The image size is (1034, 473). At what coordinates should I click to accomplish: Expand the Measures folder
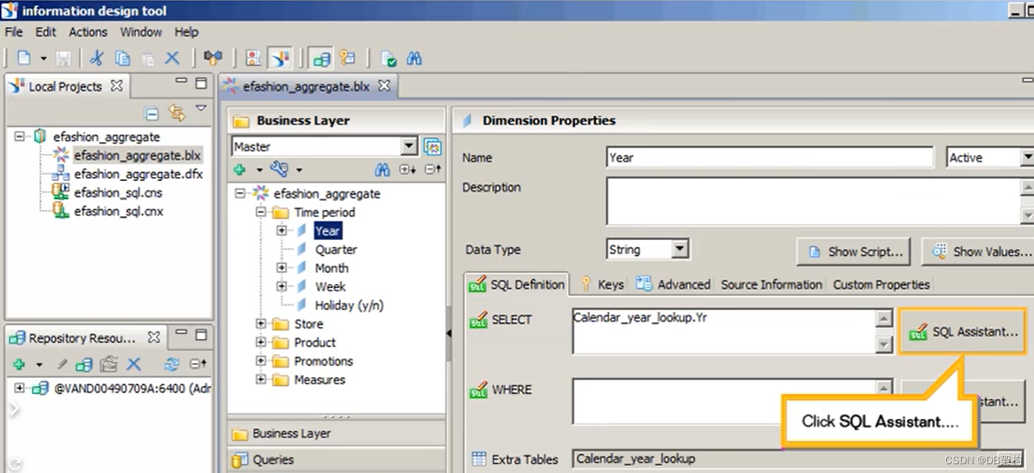tap(261, 380)
